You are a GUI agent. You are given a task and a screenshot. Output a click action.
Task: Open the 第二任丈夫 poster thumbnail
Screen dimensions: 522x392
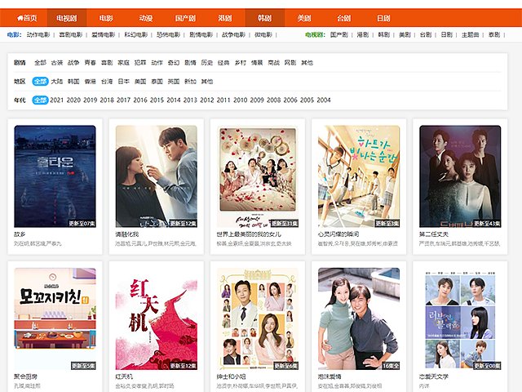pos(460,176)
